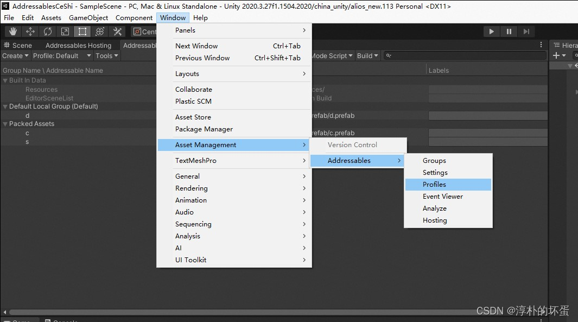
Task: Expand the General submenu
Action: [x=234, y=176]
